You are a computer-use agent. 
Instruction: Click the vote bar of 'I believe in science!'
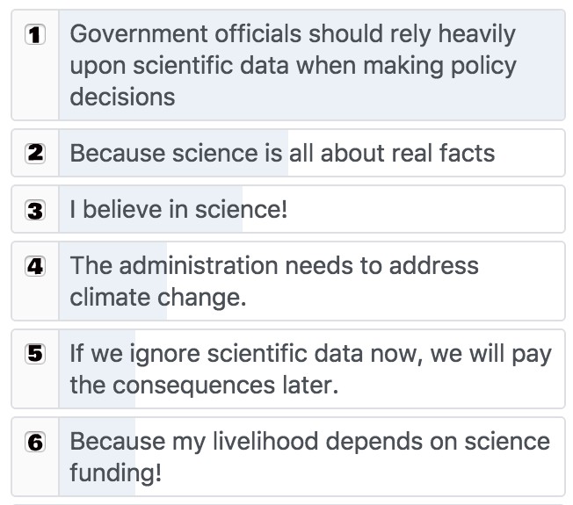click(x=150, y=209)
